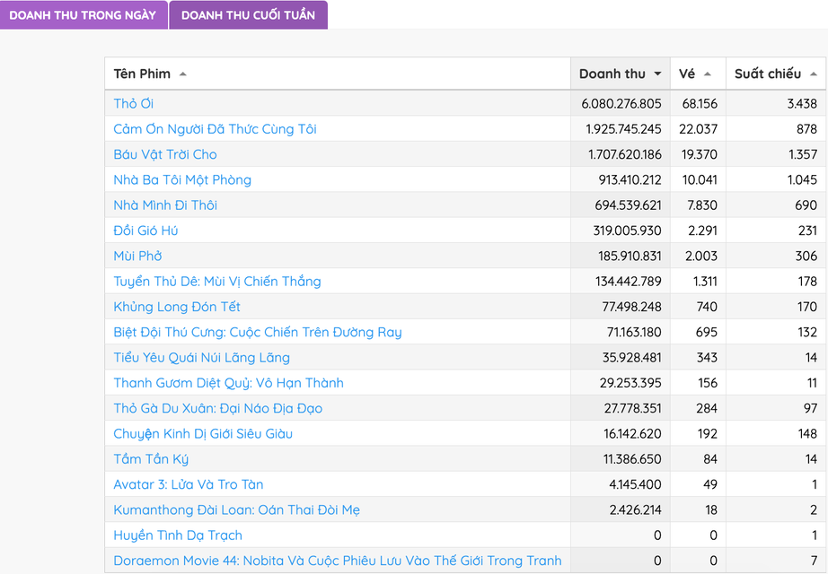Sort table by Doanh thu column header
The image size is (828, 574).
point(612,74)
